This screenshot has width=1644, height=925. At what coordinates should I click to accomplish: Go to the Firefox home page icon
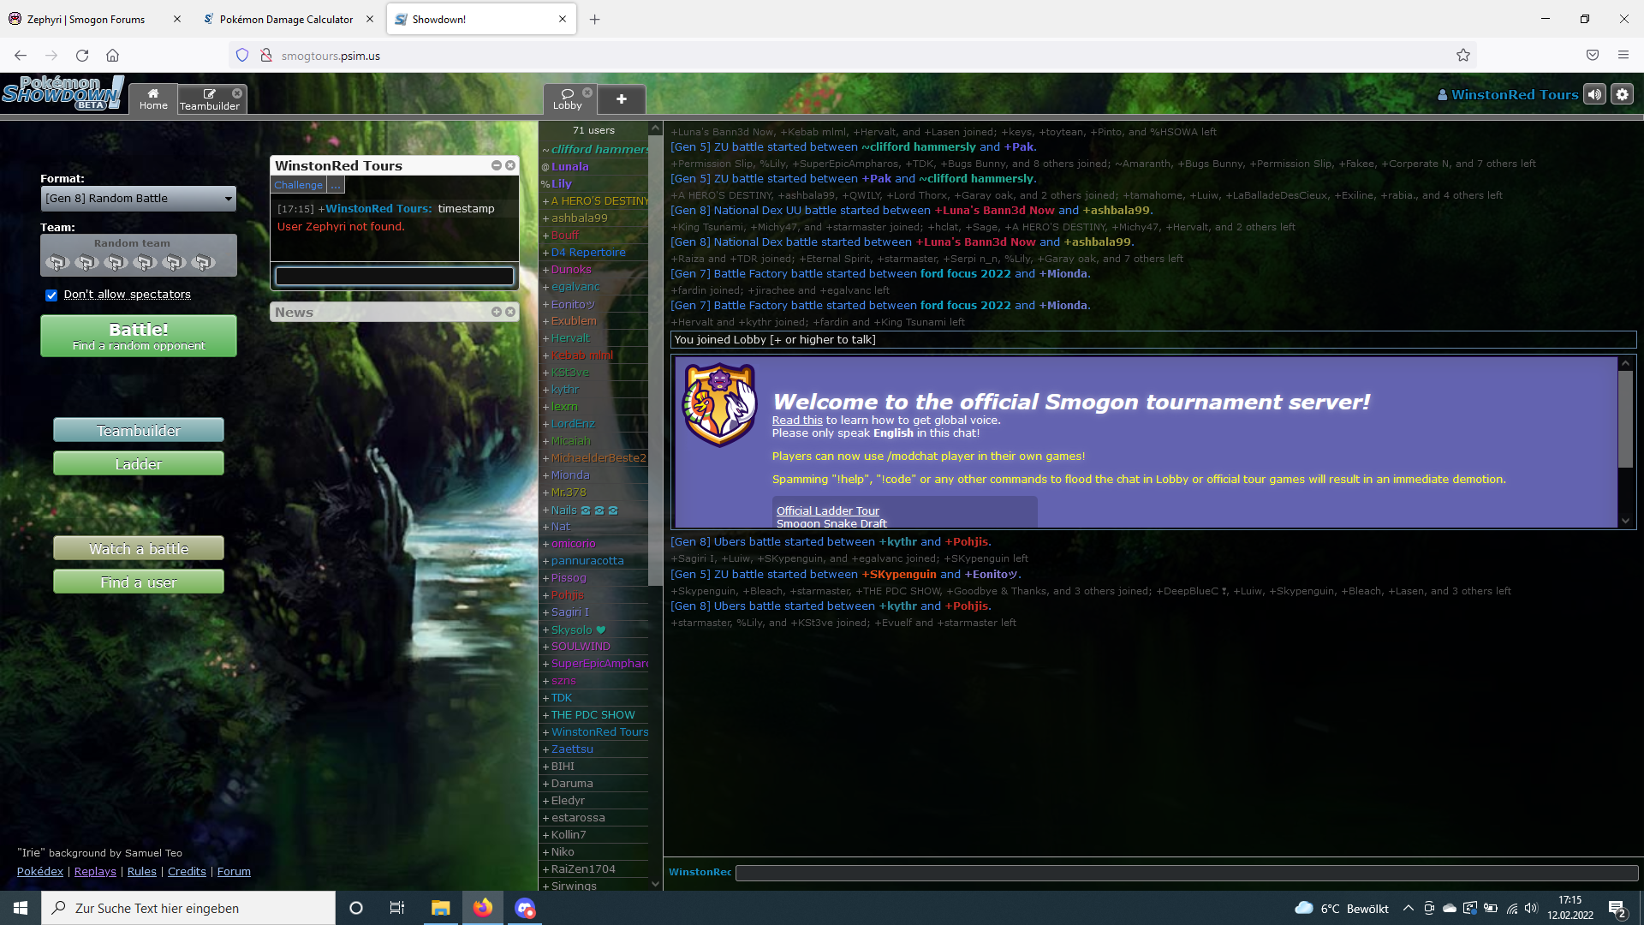(x=112, y=56)
